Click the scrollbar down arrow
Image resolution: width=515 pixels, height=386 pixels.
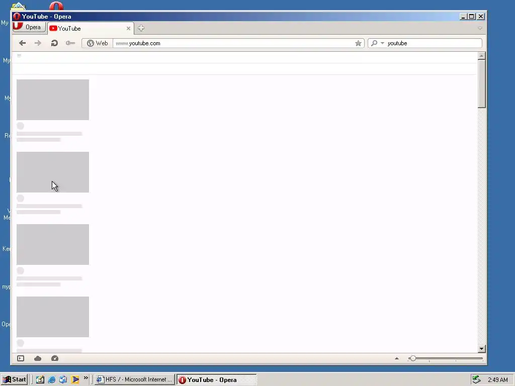481,349
